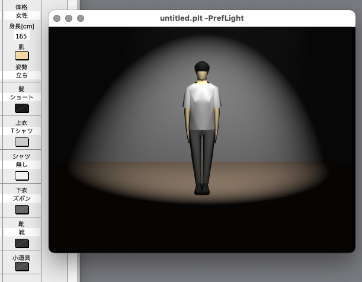Screen dimensions: 362x282
Task: Click the 3D human figure in the preview
Action: coord(202,128)
